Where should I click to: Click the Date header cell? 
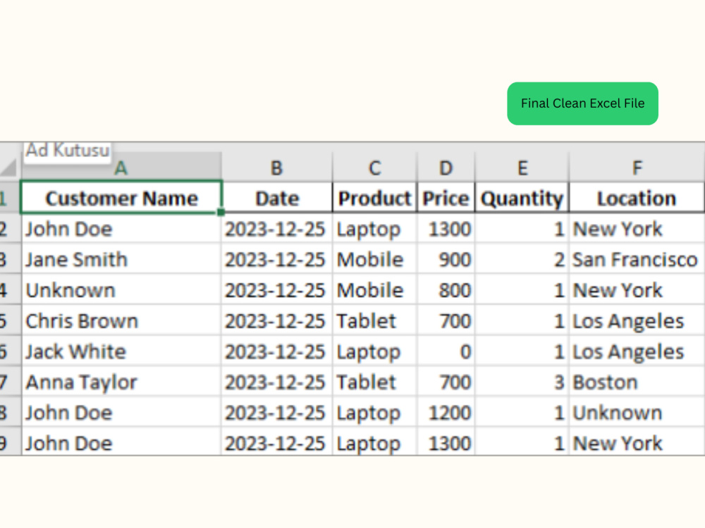point(276,198)
